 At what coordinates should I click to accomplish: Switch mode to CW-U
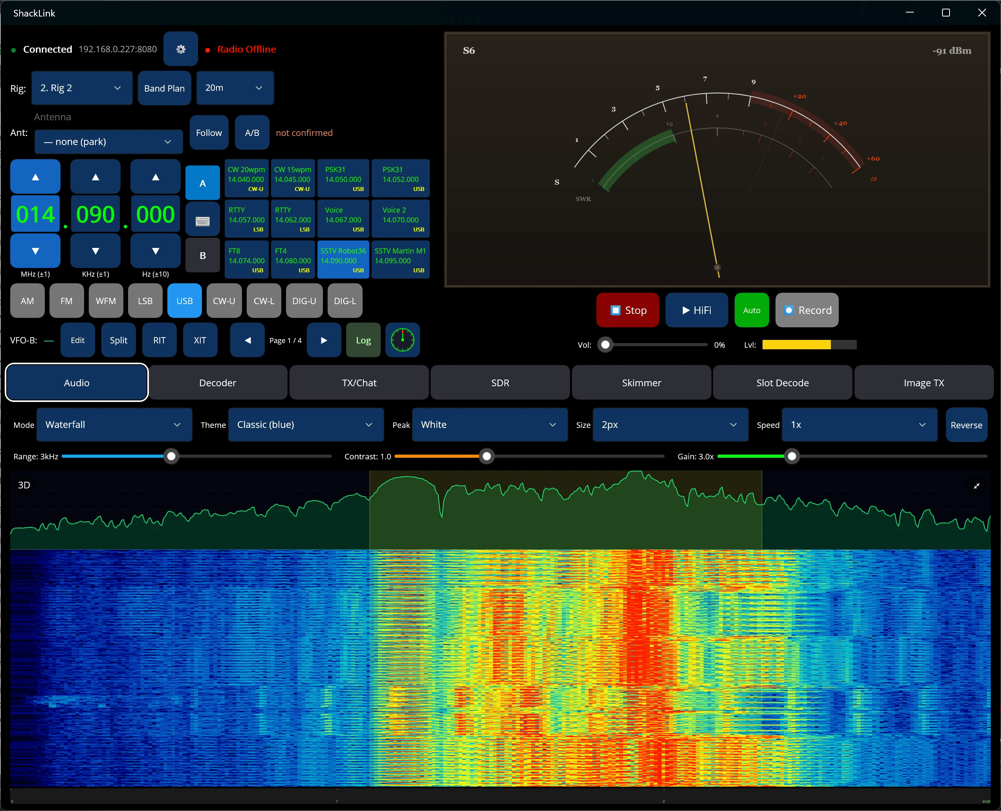coord(224,301)
